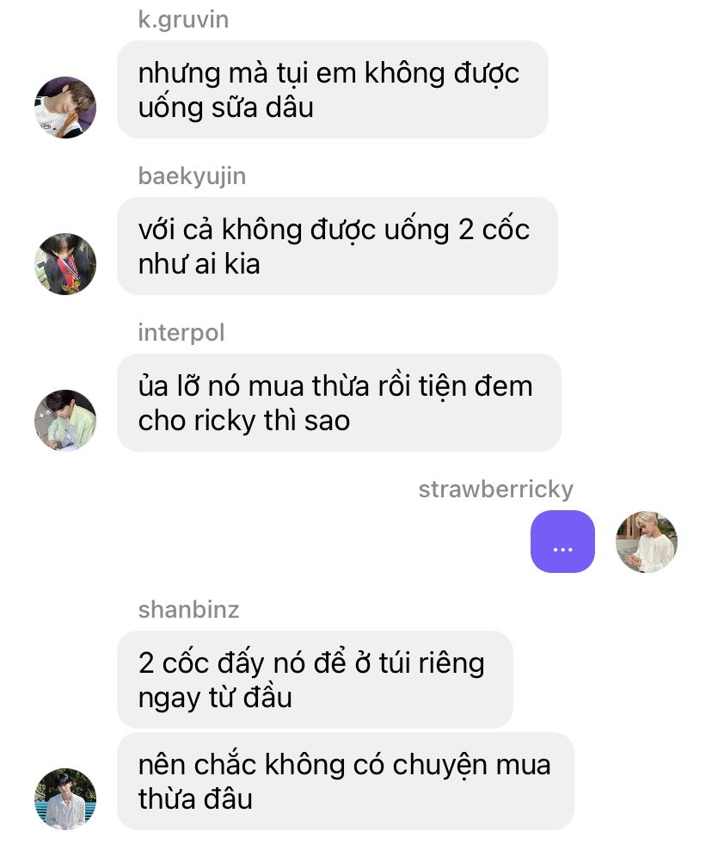Viewport: 712px width, 844px height.
Task: Tap the text "uống sữa dâu" in k.gruvin's bubble
Action: click(x=226, y=108)
